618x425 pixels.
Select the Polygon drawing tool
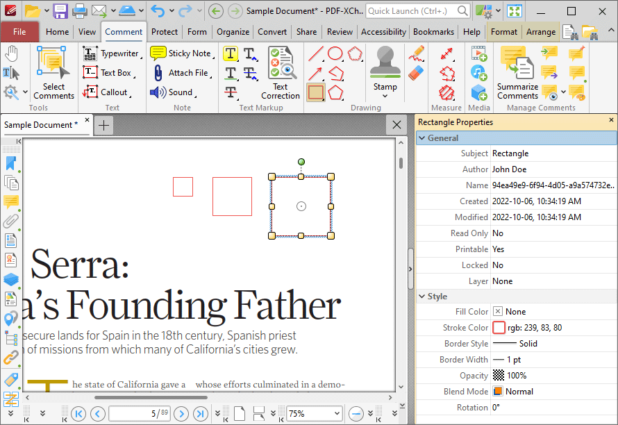335,92
